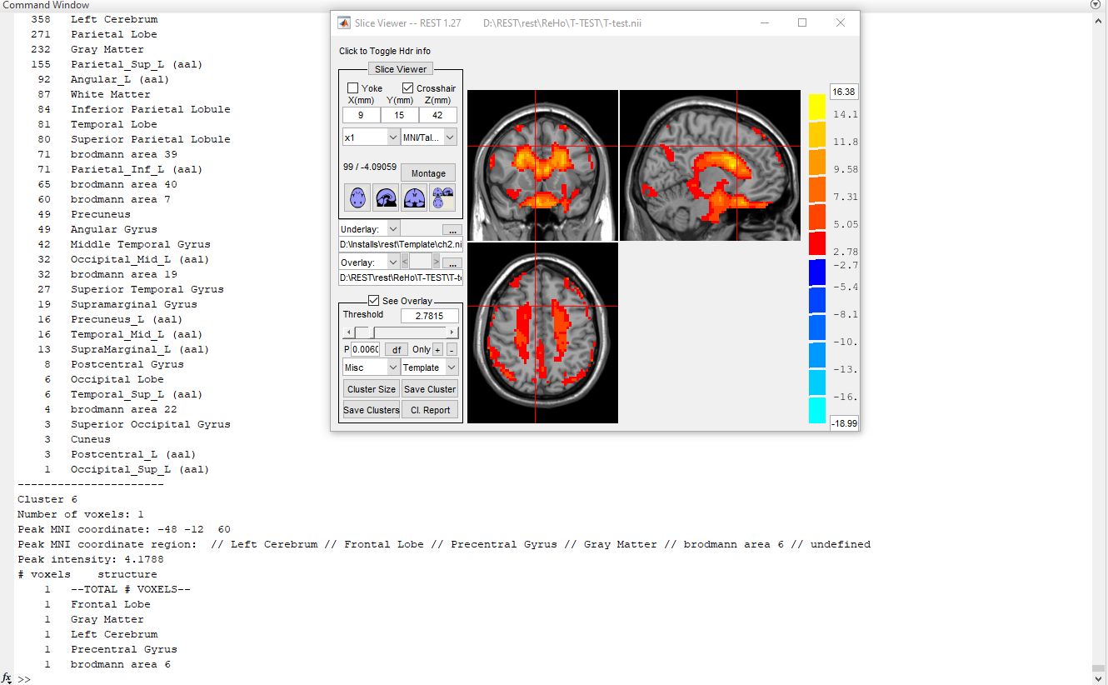Click the yellow colorbar swatch

point(817,107)
